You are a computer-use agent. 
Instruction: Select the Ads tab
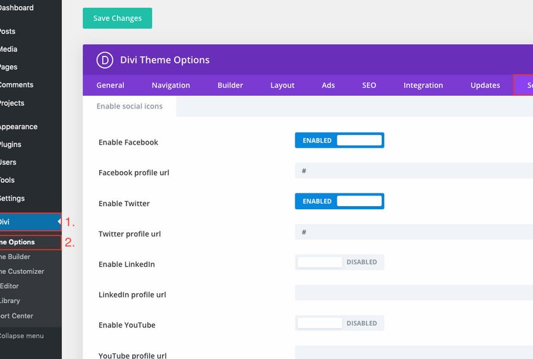pyautogui.click(x=328, y=85)
